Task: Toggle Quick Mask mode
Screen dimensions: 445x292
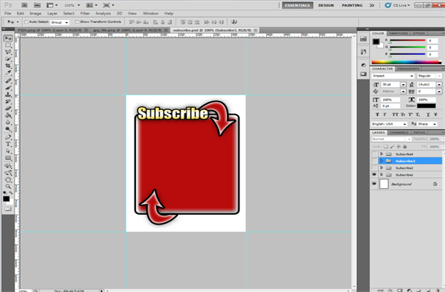Action: click(8, 209)
